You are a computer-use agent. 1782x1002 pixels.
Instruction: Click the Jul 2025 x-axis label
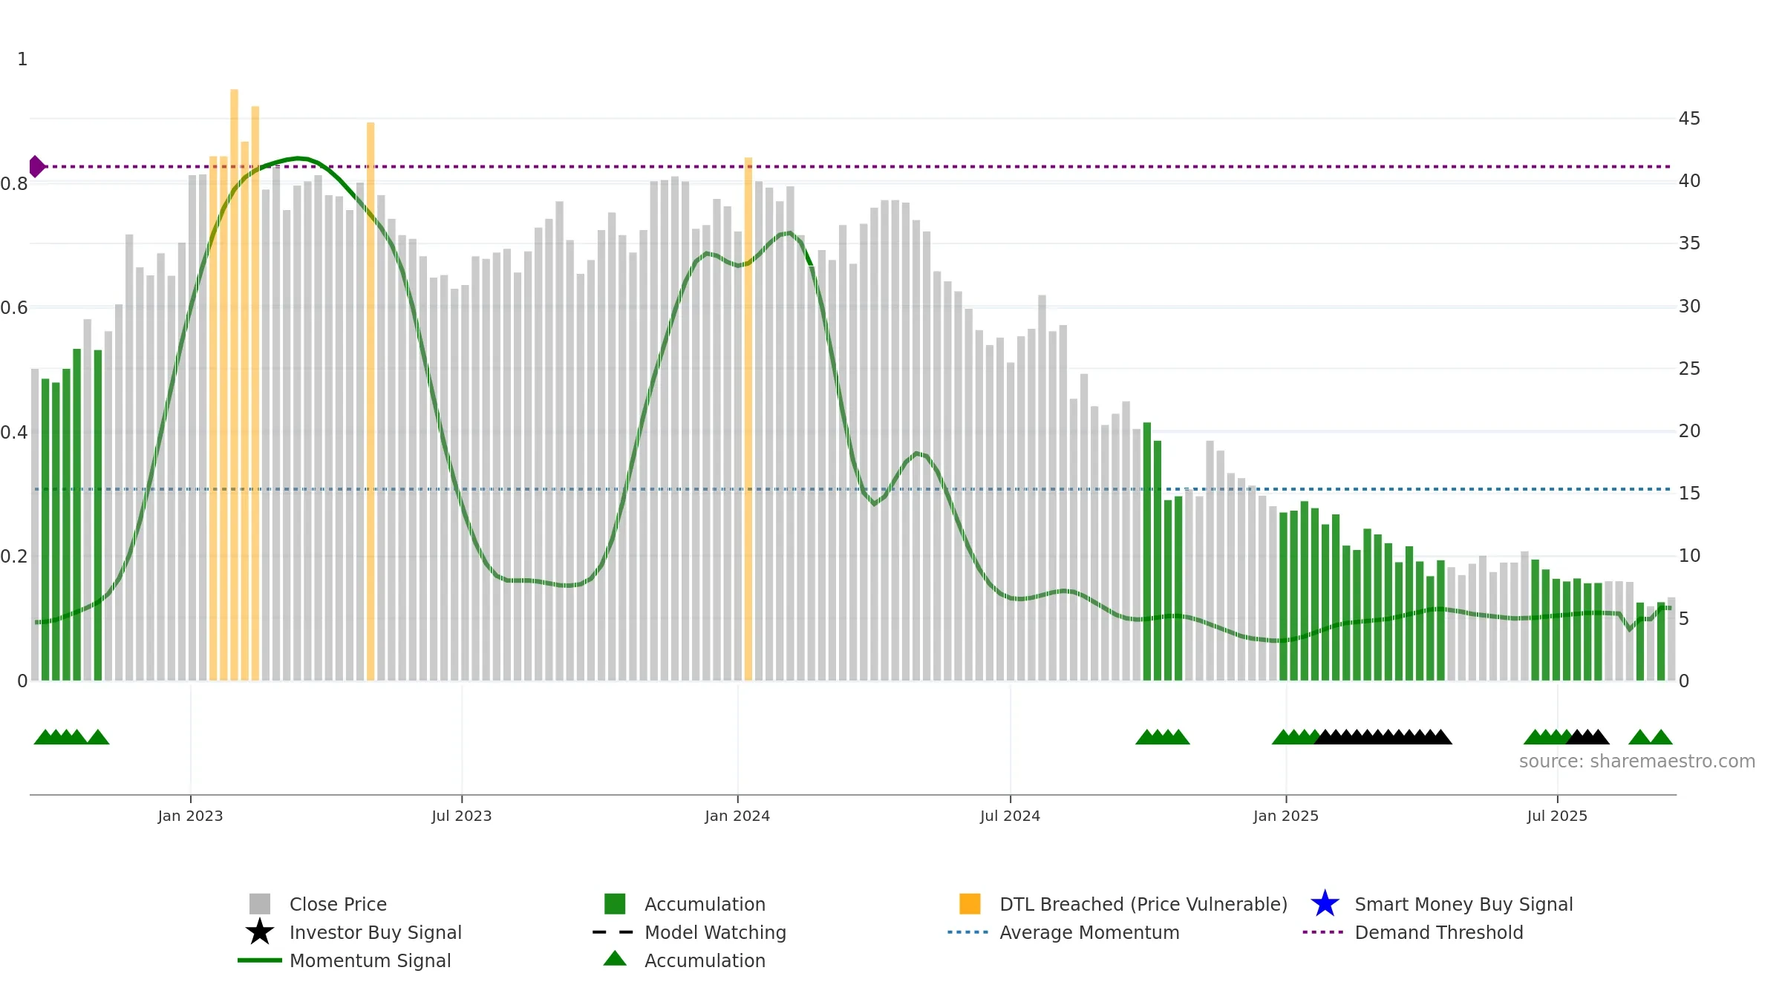[1557, 816]
